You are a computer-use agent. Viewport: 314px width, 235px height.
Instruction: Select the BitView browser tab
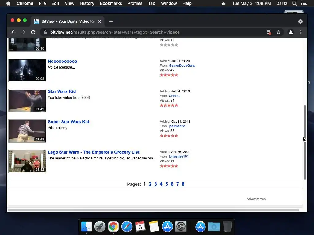pos(67,21)
